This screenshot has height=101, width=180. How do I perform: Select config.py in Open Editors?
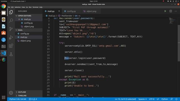29,23
